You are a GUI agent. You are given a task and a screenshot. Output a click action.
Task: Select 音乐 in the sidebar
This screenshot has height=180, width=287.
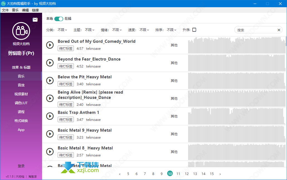pyautogui.click(x=21, y=76)
